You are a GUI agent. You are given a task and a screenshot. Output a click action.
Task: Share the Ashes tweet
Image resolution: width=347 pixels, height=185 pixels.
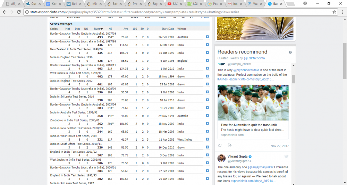(230, 145)
